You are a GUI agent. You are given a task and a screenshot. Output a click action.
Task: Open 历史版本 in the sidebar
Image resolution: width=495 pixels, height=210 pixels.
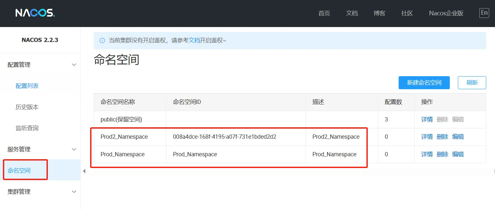click(x=27, y=107)
